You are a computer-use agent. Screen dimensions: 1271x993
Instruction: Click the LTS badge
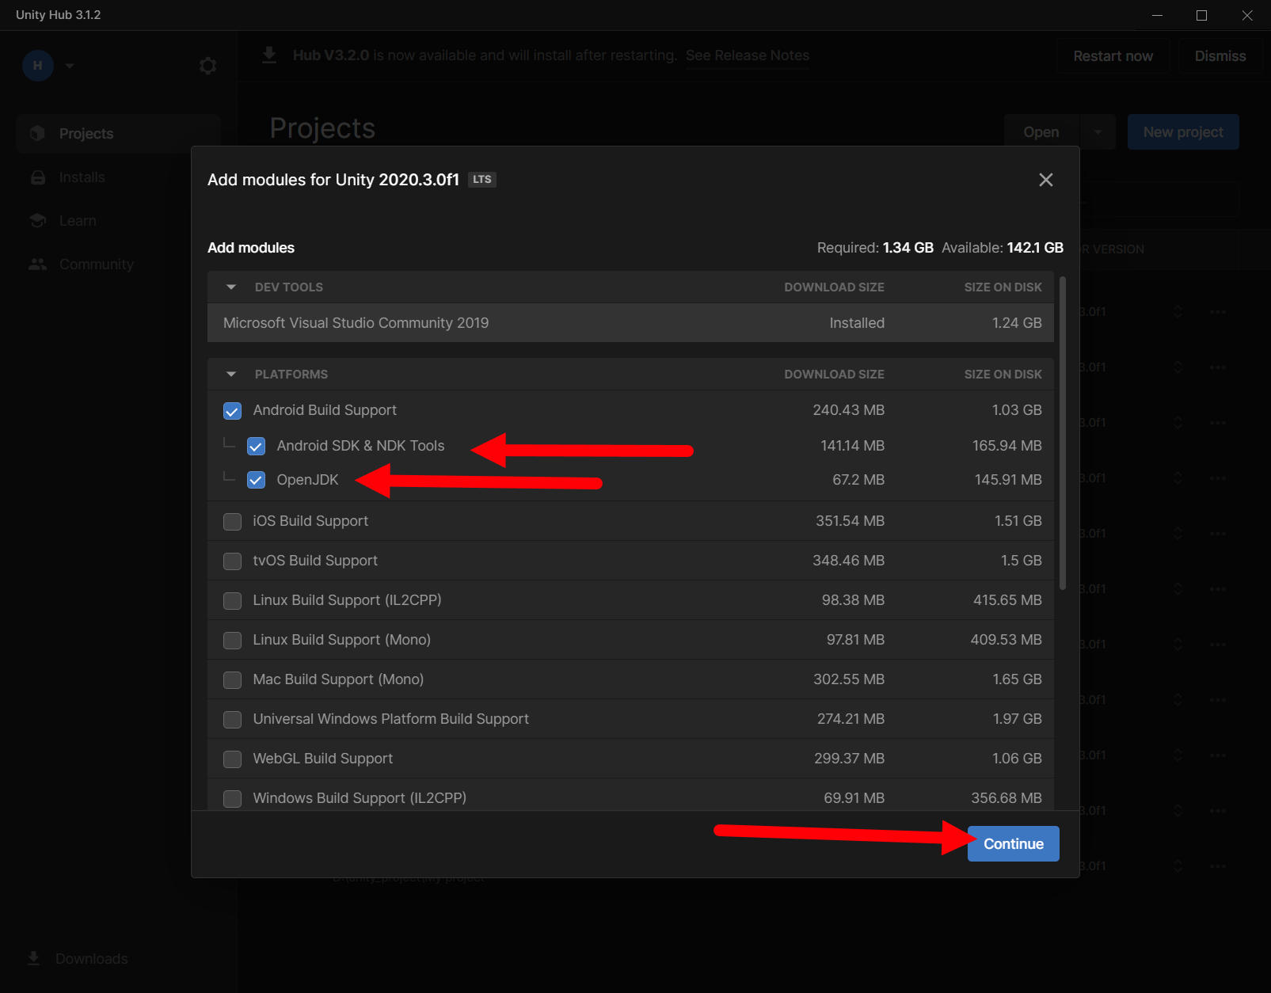coord(482,180)
